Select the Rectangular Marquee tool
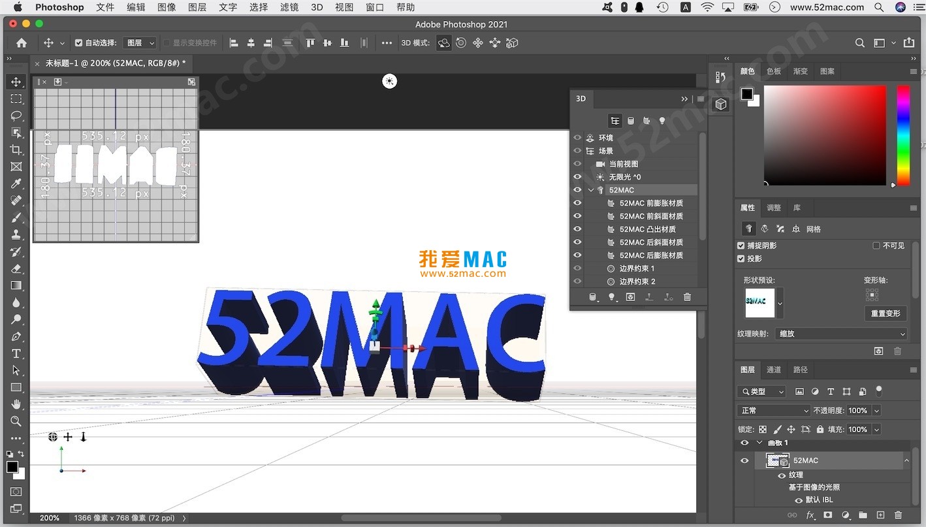The image size is (926, 527). [x=16, y=99]
